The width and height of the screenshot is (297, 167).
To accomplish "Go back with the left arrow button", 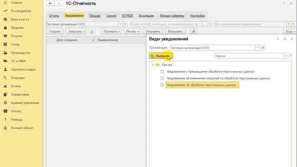I will pos(51,3).
